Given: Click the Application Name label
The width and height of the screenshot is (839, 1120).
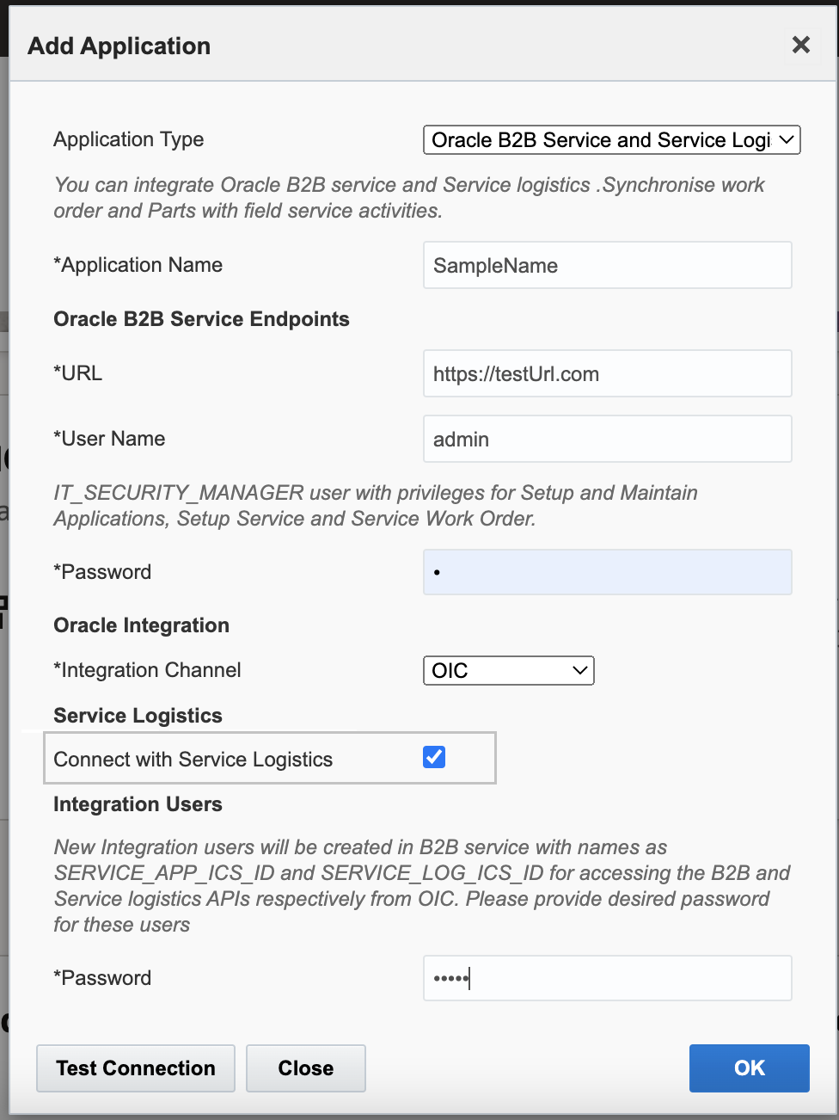Looking at the screenshot, I should click(138, 265).
